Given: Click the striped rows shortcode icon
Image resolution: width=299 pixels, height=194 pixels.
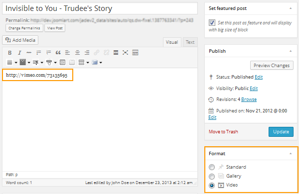Looking at the screenshot, I should tap(23, 62).
